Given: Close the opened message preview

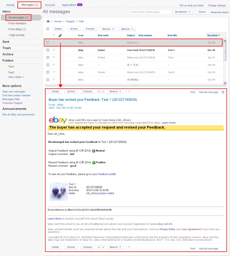Looking at the screenshot, I should pyautogui.click(x=223, y=92).
